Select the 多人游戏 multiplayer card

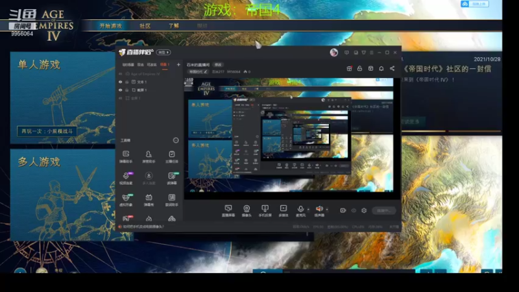(x=62, y=195)
